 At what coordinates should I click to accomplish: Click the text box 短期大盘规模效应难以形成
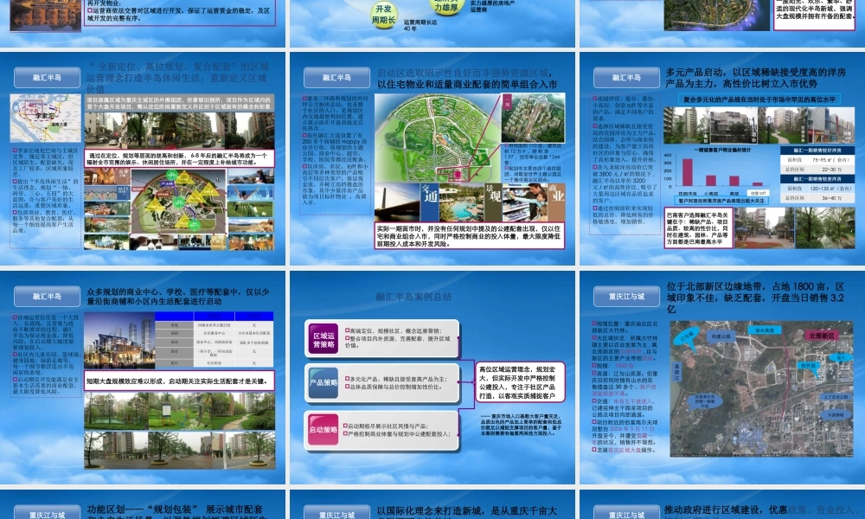coord(179,381)
